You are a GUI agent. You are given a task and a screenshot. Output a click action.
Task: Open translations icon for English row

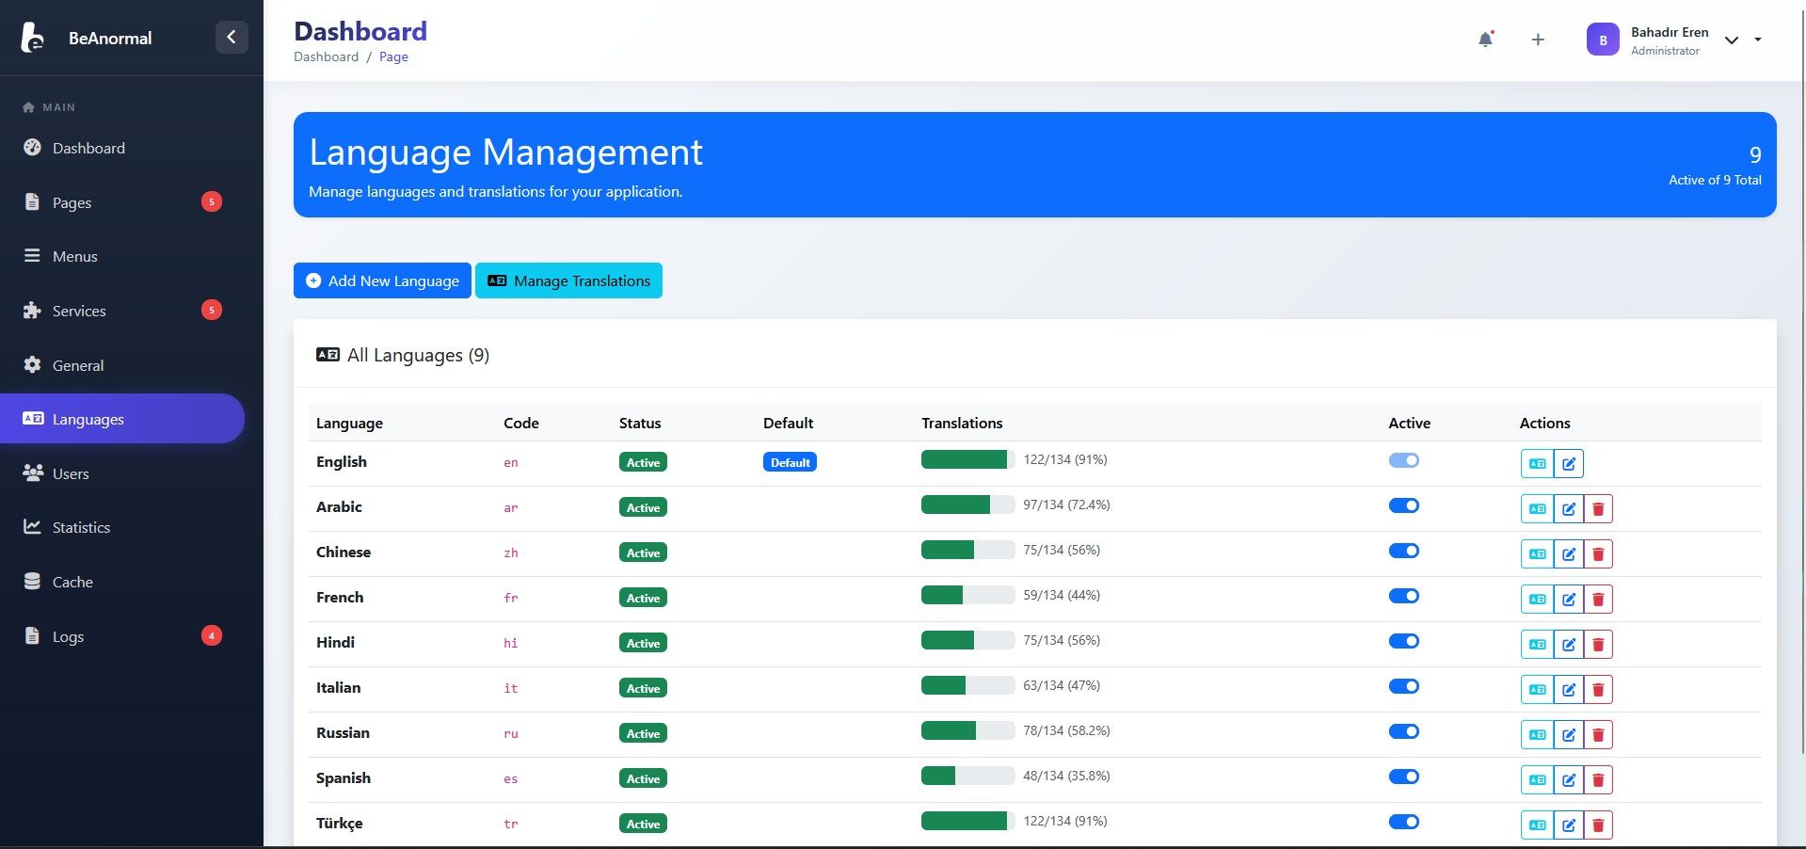pos(1537,464)
